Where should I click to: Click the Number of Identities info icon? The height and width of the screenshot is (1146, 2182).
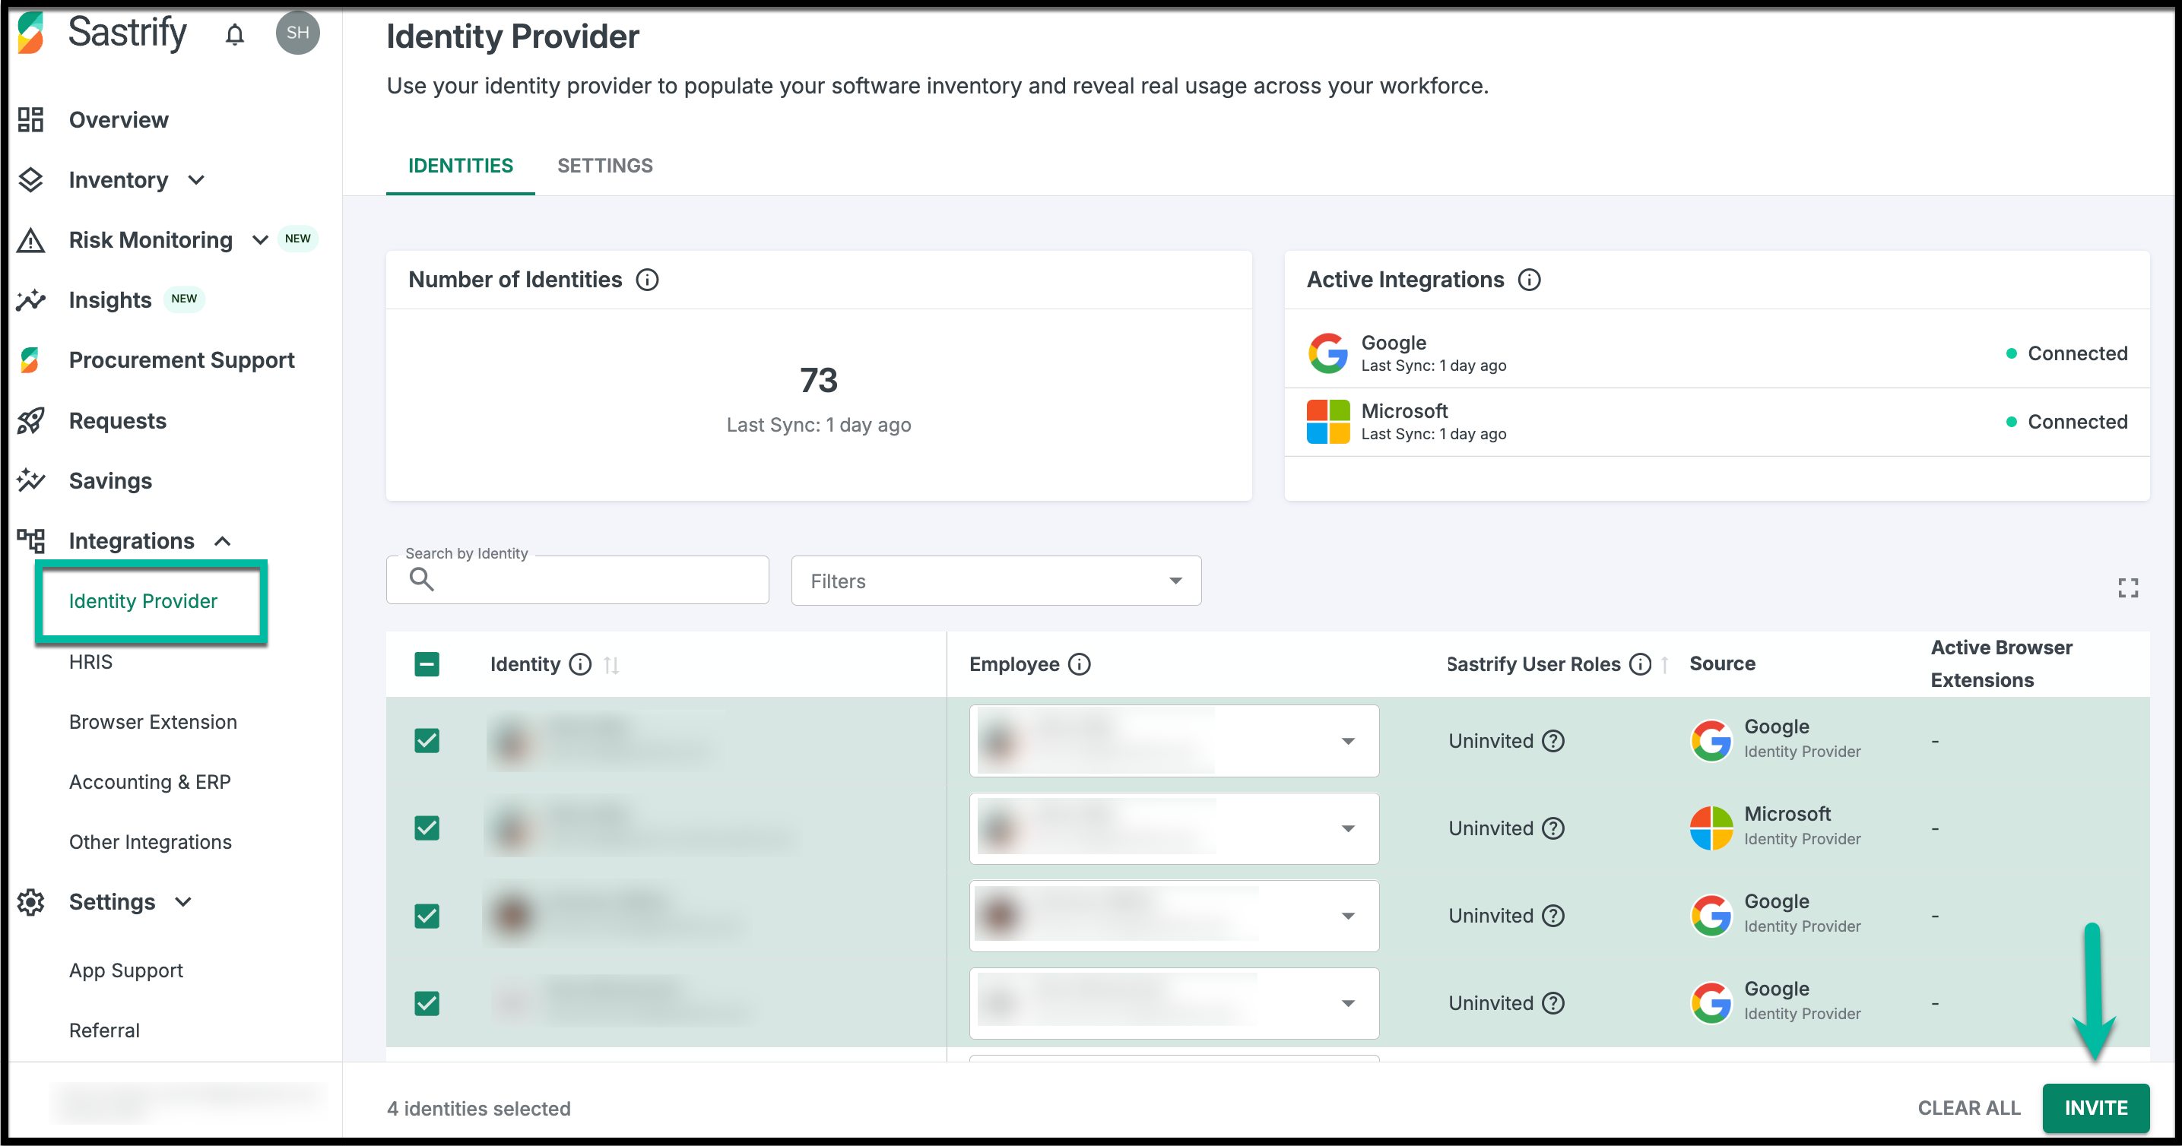tap(647, 280)
